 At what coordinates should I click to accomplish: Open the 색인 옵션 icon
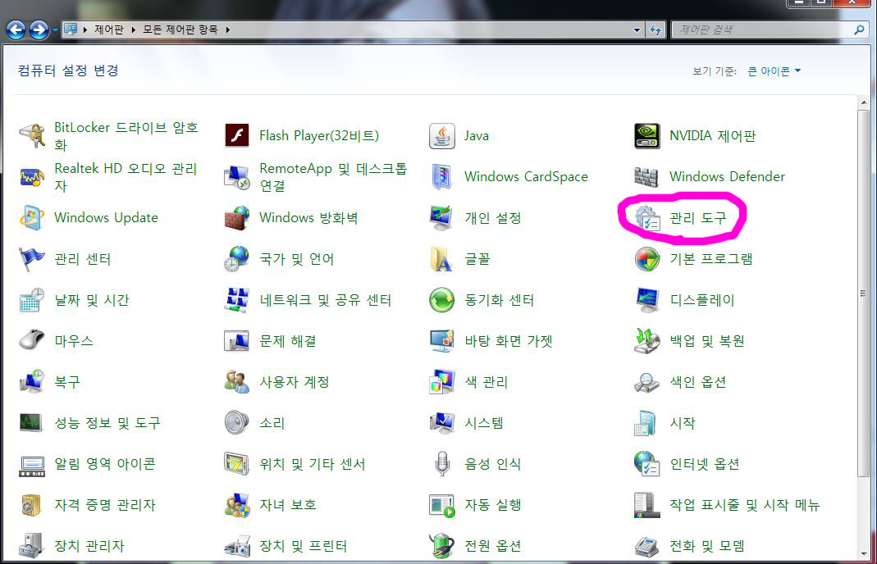pyautogui.click(x=647, y=382)
